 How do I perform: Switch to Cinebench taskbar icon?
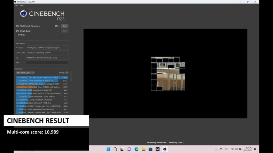pos(164,149)
